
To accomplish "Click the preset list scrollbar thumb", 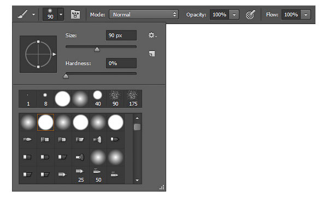I will click(x=137, y=127).
